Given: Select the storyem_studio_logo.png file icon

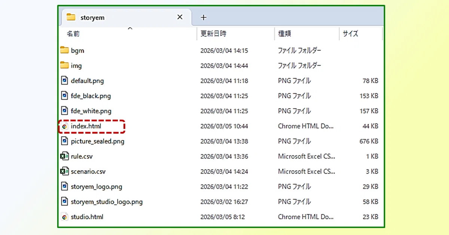Looking at the screenshot, I should [64, 202].
